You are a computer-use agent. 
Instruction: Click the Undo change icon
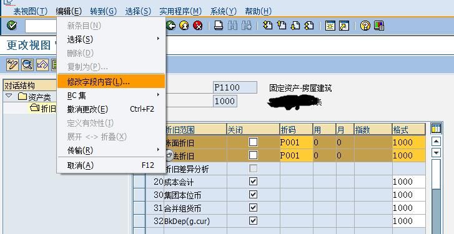(x=42, y=65)
